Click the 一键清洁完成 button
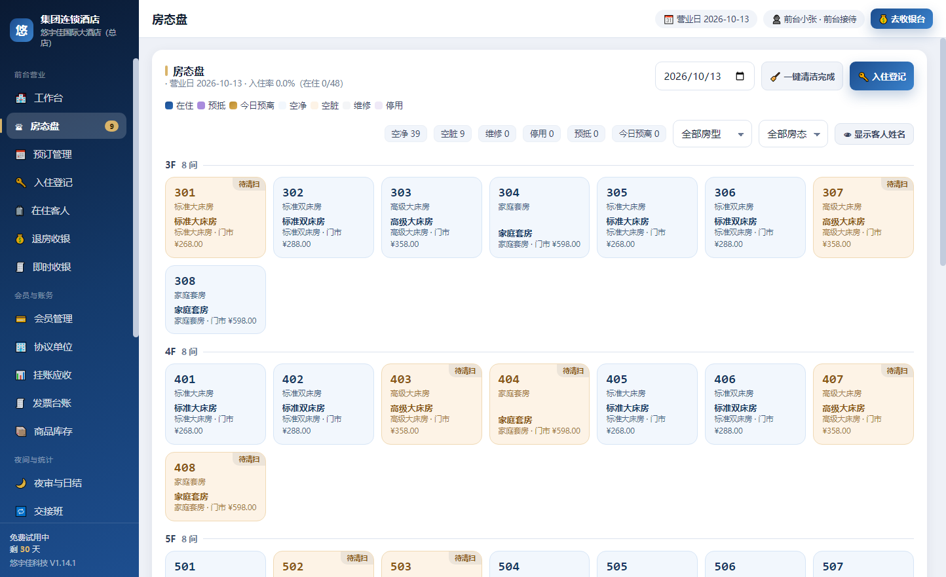The height and width of the screenshot is (577, 946). (802, 76)
